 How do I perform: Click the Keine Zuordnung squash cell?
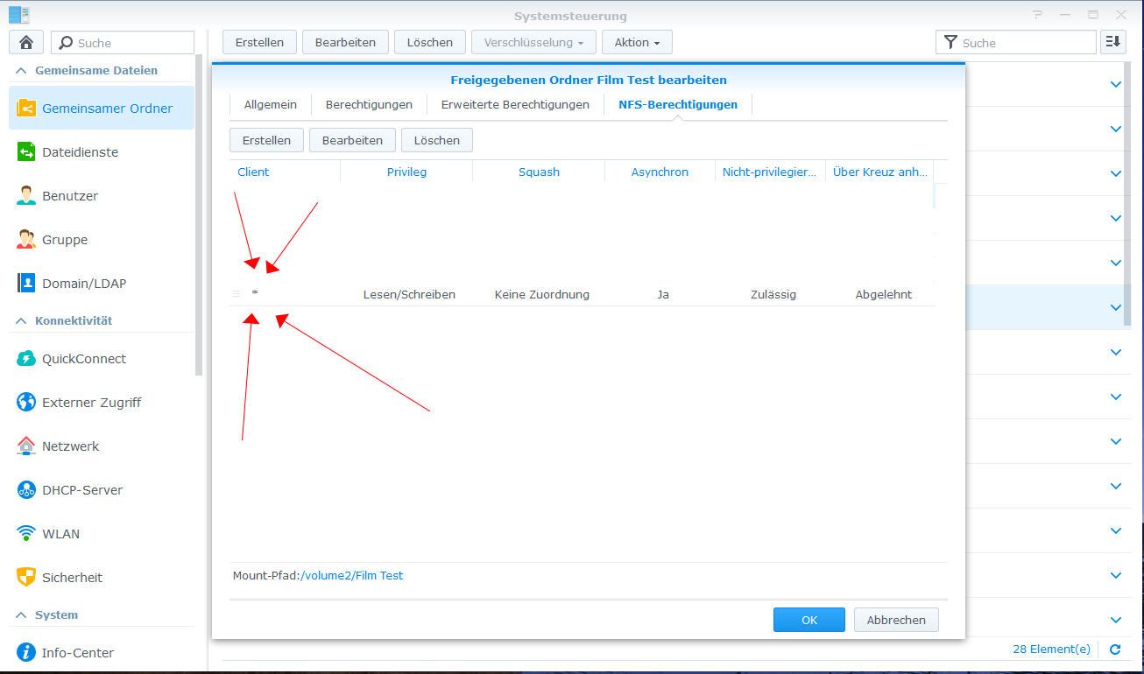(x=541, y=295)
